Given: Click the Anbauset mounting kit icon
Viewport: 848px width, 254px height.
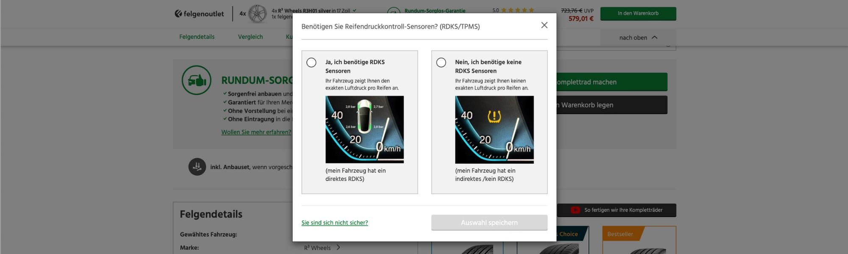Looking at the screenshot, I should coord(197,167).
